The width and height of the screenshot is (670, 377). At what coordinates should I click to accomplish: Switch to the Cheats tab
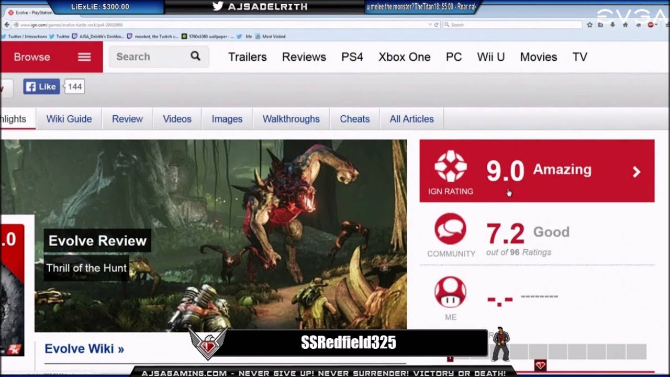pyautogui.click(x=355, y=119)
